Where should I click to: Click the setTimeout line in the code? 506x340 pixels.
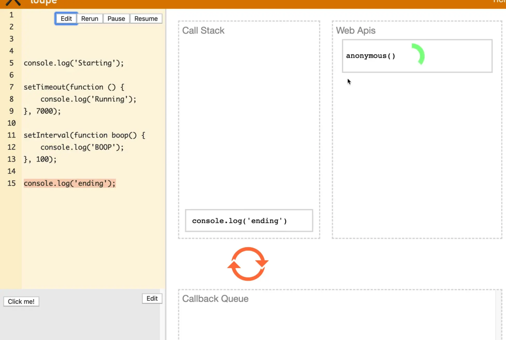click(74, 87)
